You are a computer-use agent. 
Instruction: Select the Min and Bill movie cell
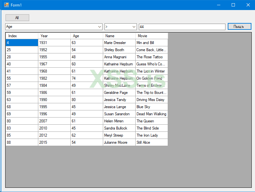click(x=152, y=43)
